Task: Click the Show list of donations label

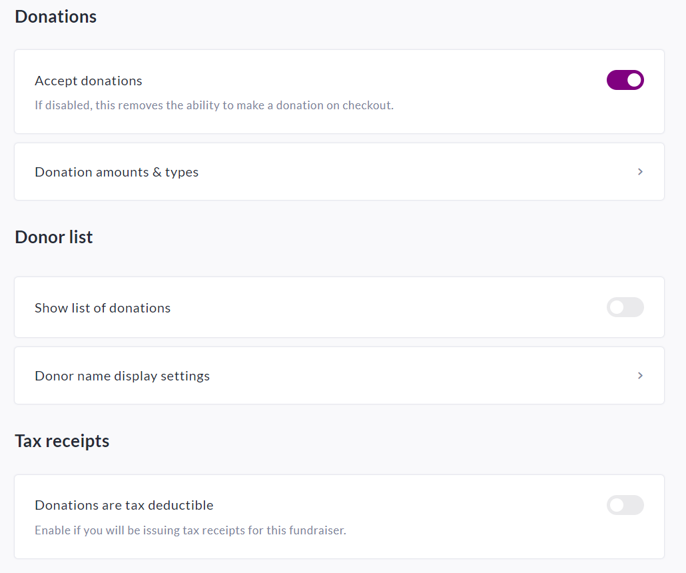Action: click(x=103, y=308)
